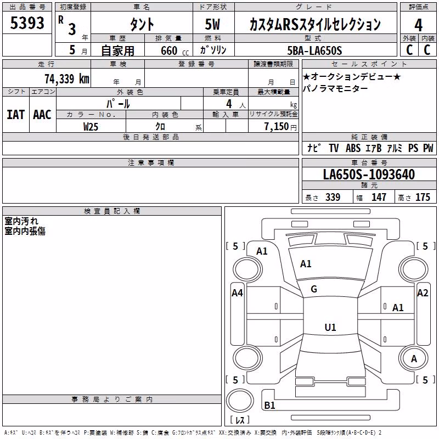Click the ABS equipment entry
Screen dimensions: 439x439
[x=353, y=148]
